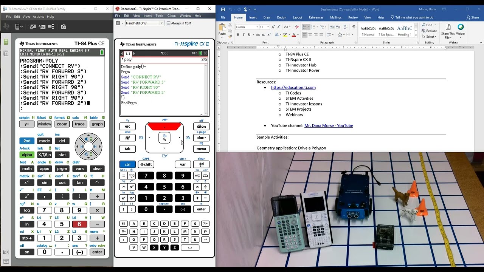Click the green calculator icon in TI-SmartView sidebar
This screenshot has height=272, width=484.
(6, 42)
